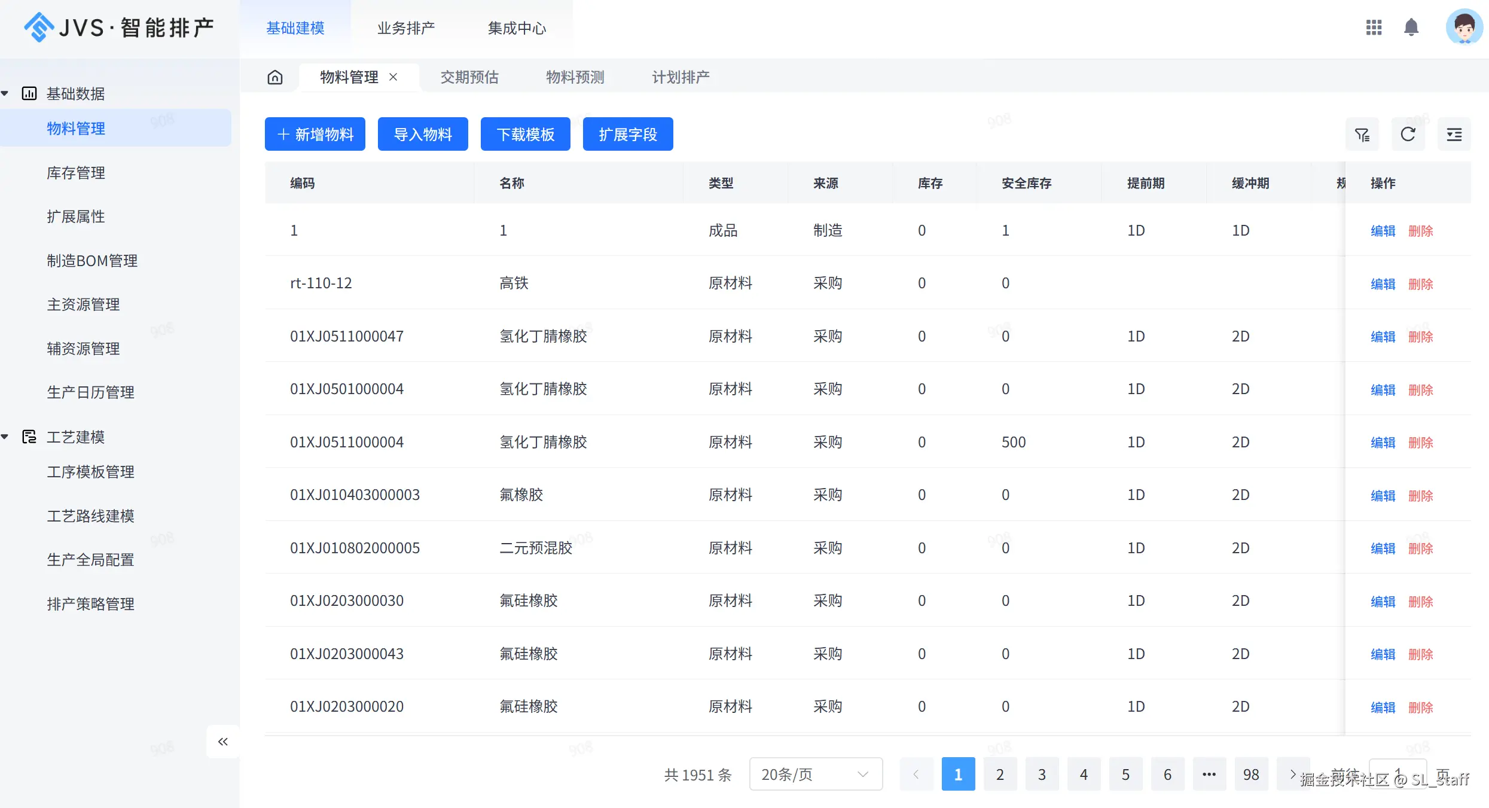Go to last page 98

[x=1251, y=775]
